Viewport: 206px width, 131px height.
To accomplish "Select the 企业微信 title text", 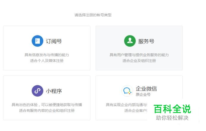I will click(146, 89).
